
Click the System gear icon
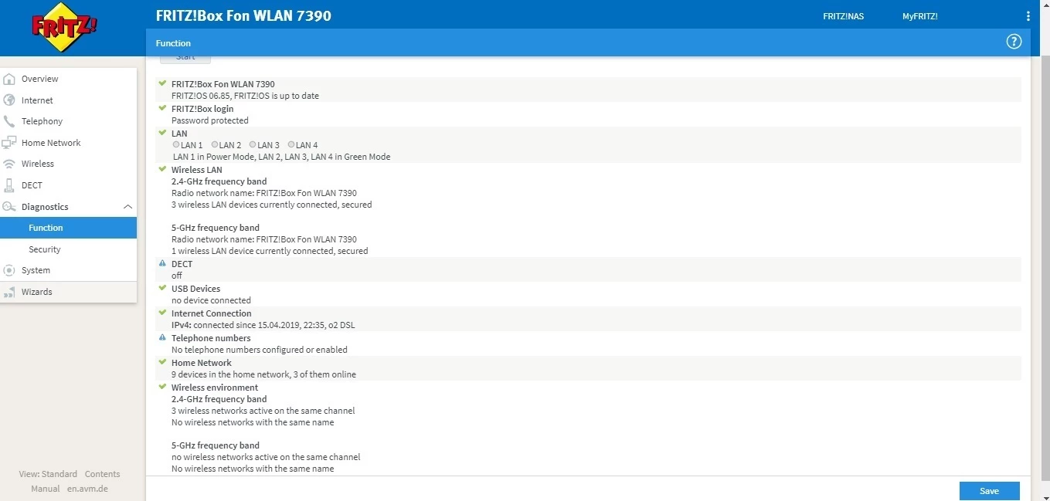point(9,270)
